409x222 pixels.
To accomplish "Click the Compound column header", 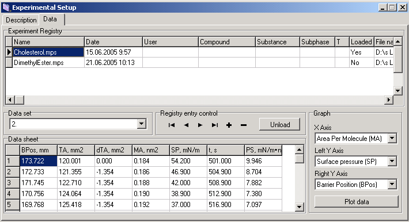I will (227, 42).
